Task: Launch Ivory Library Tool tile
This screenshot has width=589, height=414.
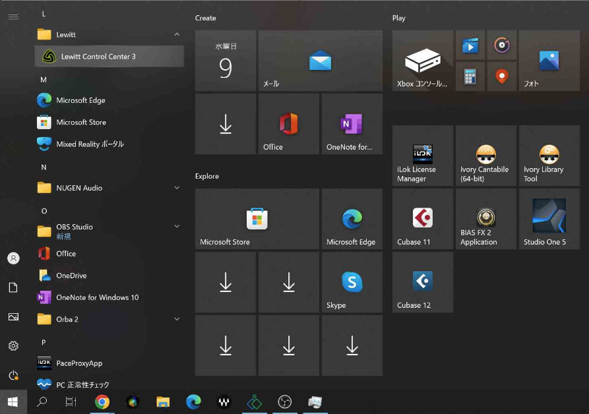Action: pos(549,156)
